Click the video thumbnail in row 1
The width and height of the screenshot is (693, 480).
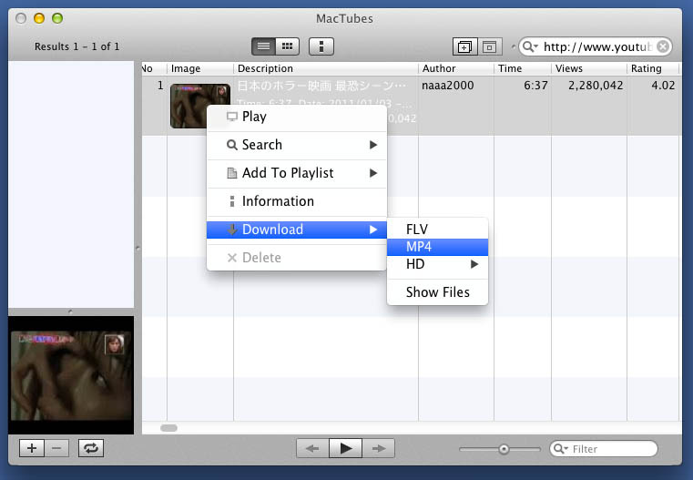point(200,106)
